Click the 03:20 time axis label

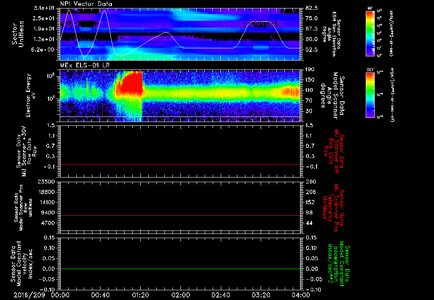(x=261, y=295)
